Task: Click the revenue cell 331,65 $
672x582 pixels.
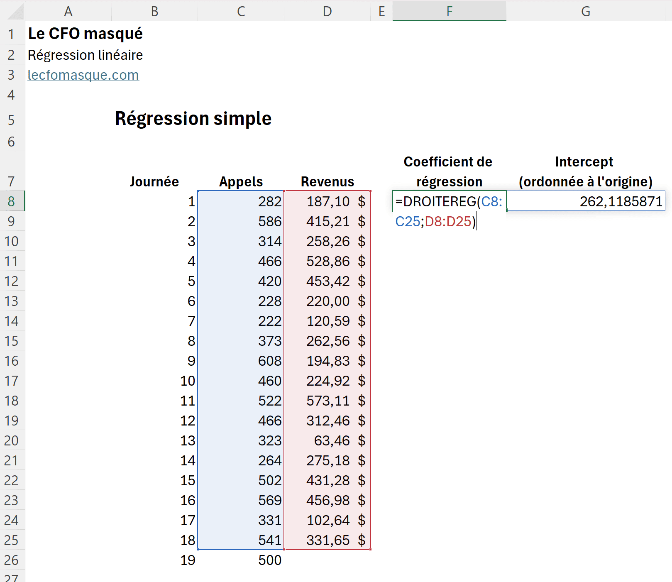Action: 327,540
